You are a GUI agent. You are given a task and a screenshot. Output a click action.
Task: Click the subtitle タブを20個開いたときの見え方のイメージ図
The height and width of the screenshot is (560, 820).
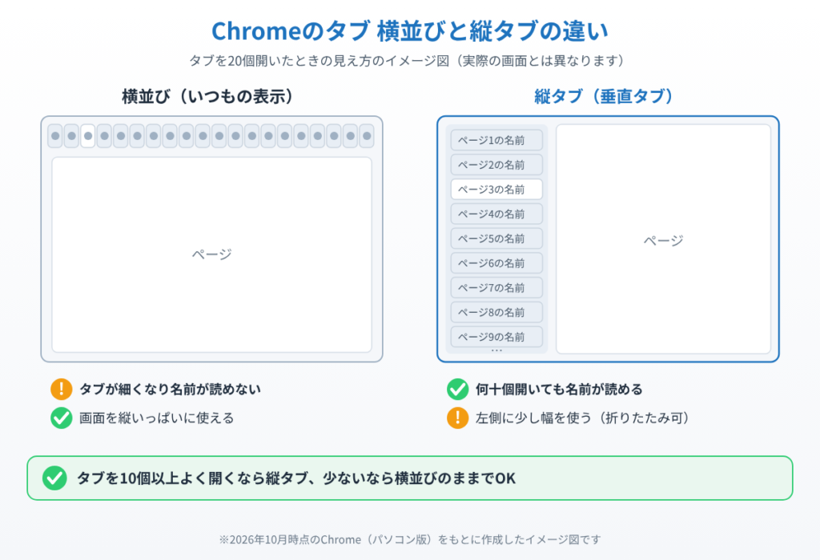pyautogui.click(x=319, y=61)
